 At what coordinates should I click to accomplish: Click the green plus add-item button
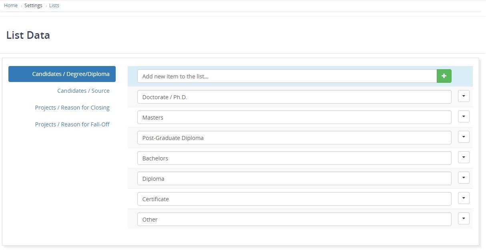(444, 76)
